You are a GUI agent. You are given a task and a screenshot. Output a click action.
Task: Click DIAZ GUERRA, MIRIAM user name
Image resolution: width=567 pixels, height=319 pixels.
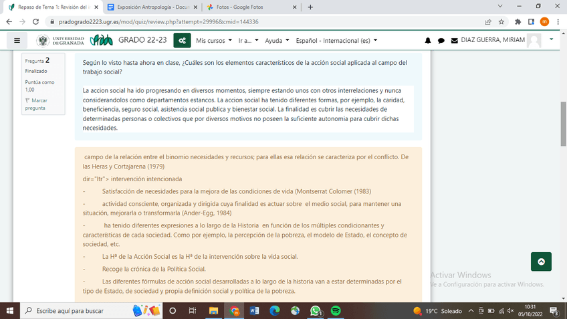tap(493, 39)
